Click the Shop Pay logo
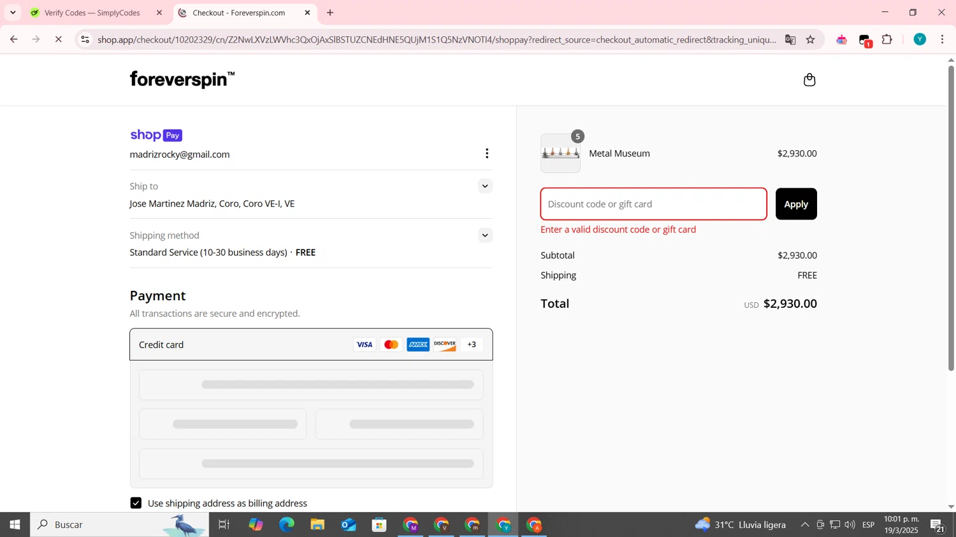Viewport: 956px width, 537px height. tap(156, 135)
